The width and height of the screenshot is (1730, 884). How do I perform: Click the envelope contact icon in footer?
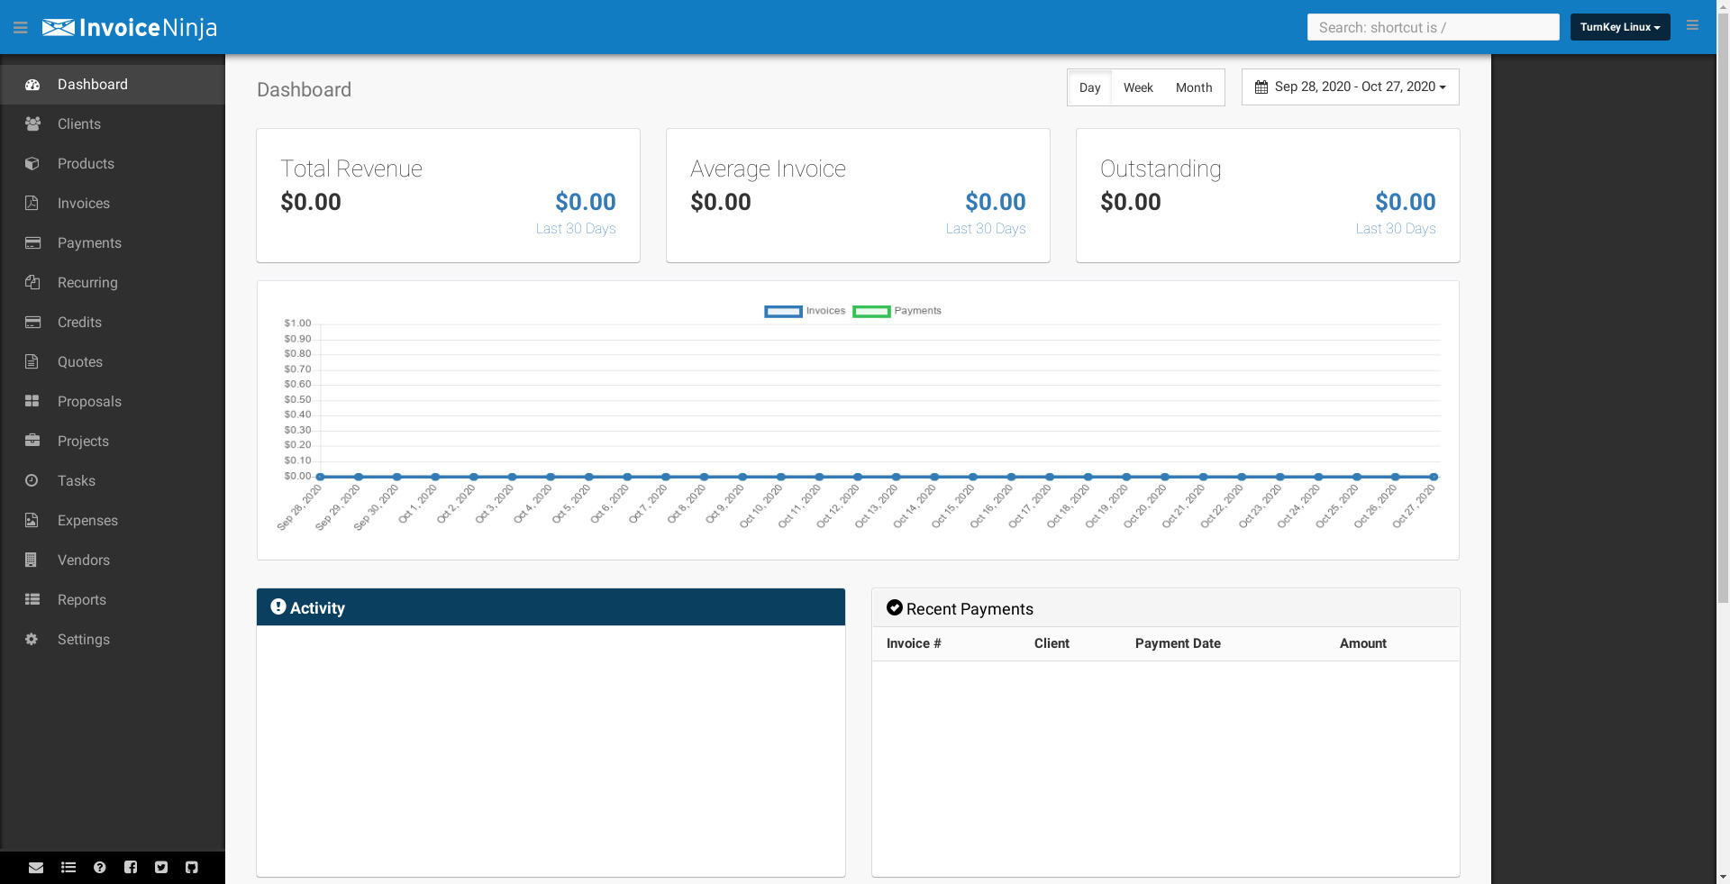tap(36, 868)
